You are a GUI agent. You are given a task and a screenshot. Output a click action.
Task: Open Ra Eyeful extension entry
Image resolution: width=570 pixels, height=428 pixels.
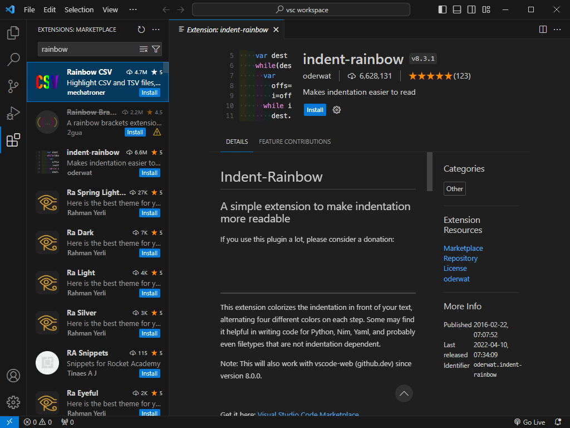[97, 400]
